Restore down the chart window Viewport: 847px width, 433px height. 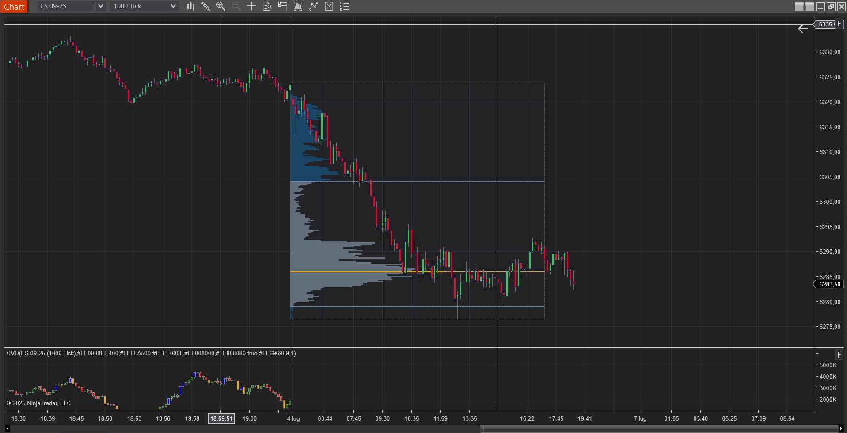tap(831, 7)
